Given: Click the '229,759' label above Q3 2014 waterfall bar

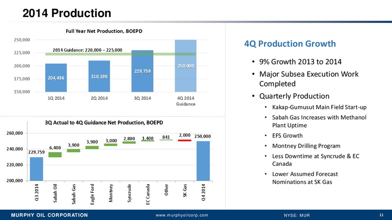Looking at the screenshot, I should 36,152.
